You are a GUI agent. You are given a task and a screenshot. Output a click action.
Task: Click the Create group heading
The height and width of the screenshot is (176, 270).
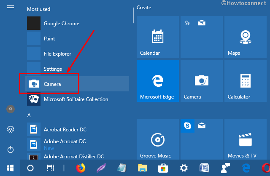(x=144, y=8)
